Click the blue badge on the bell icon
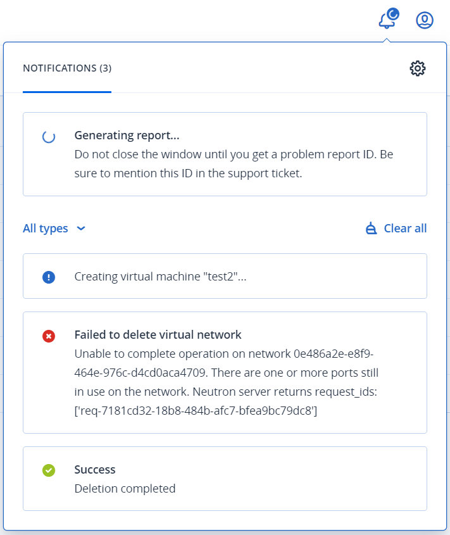This screenshot has width=450, height=535. pos(394,15)
